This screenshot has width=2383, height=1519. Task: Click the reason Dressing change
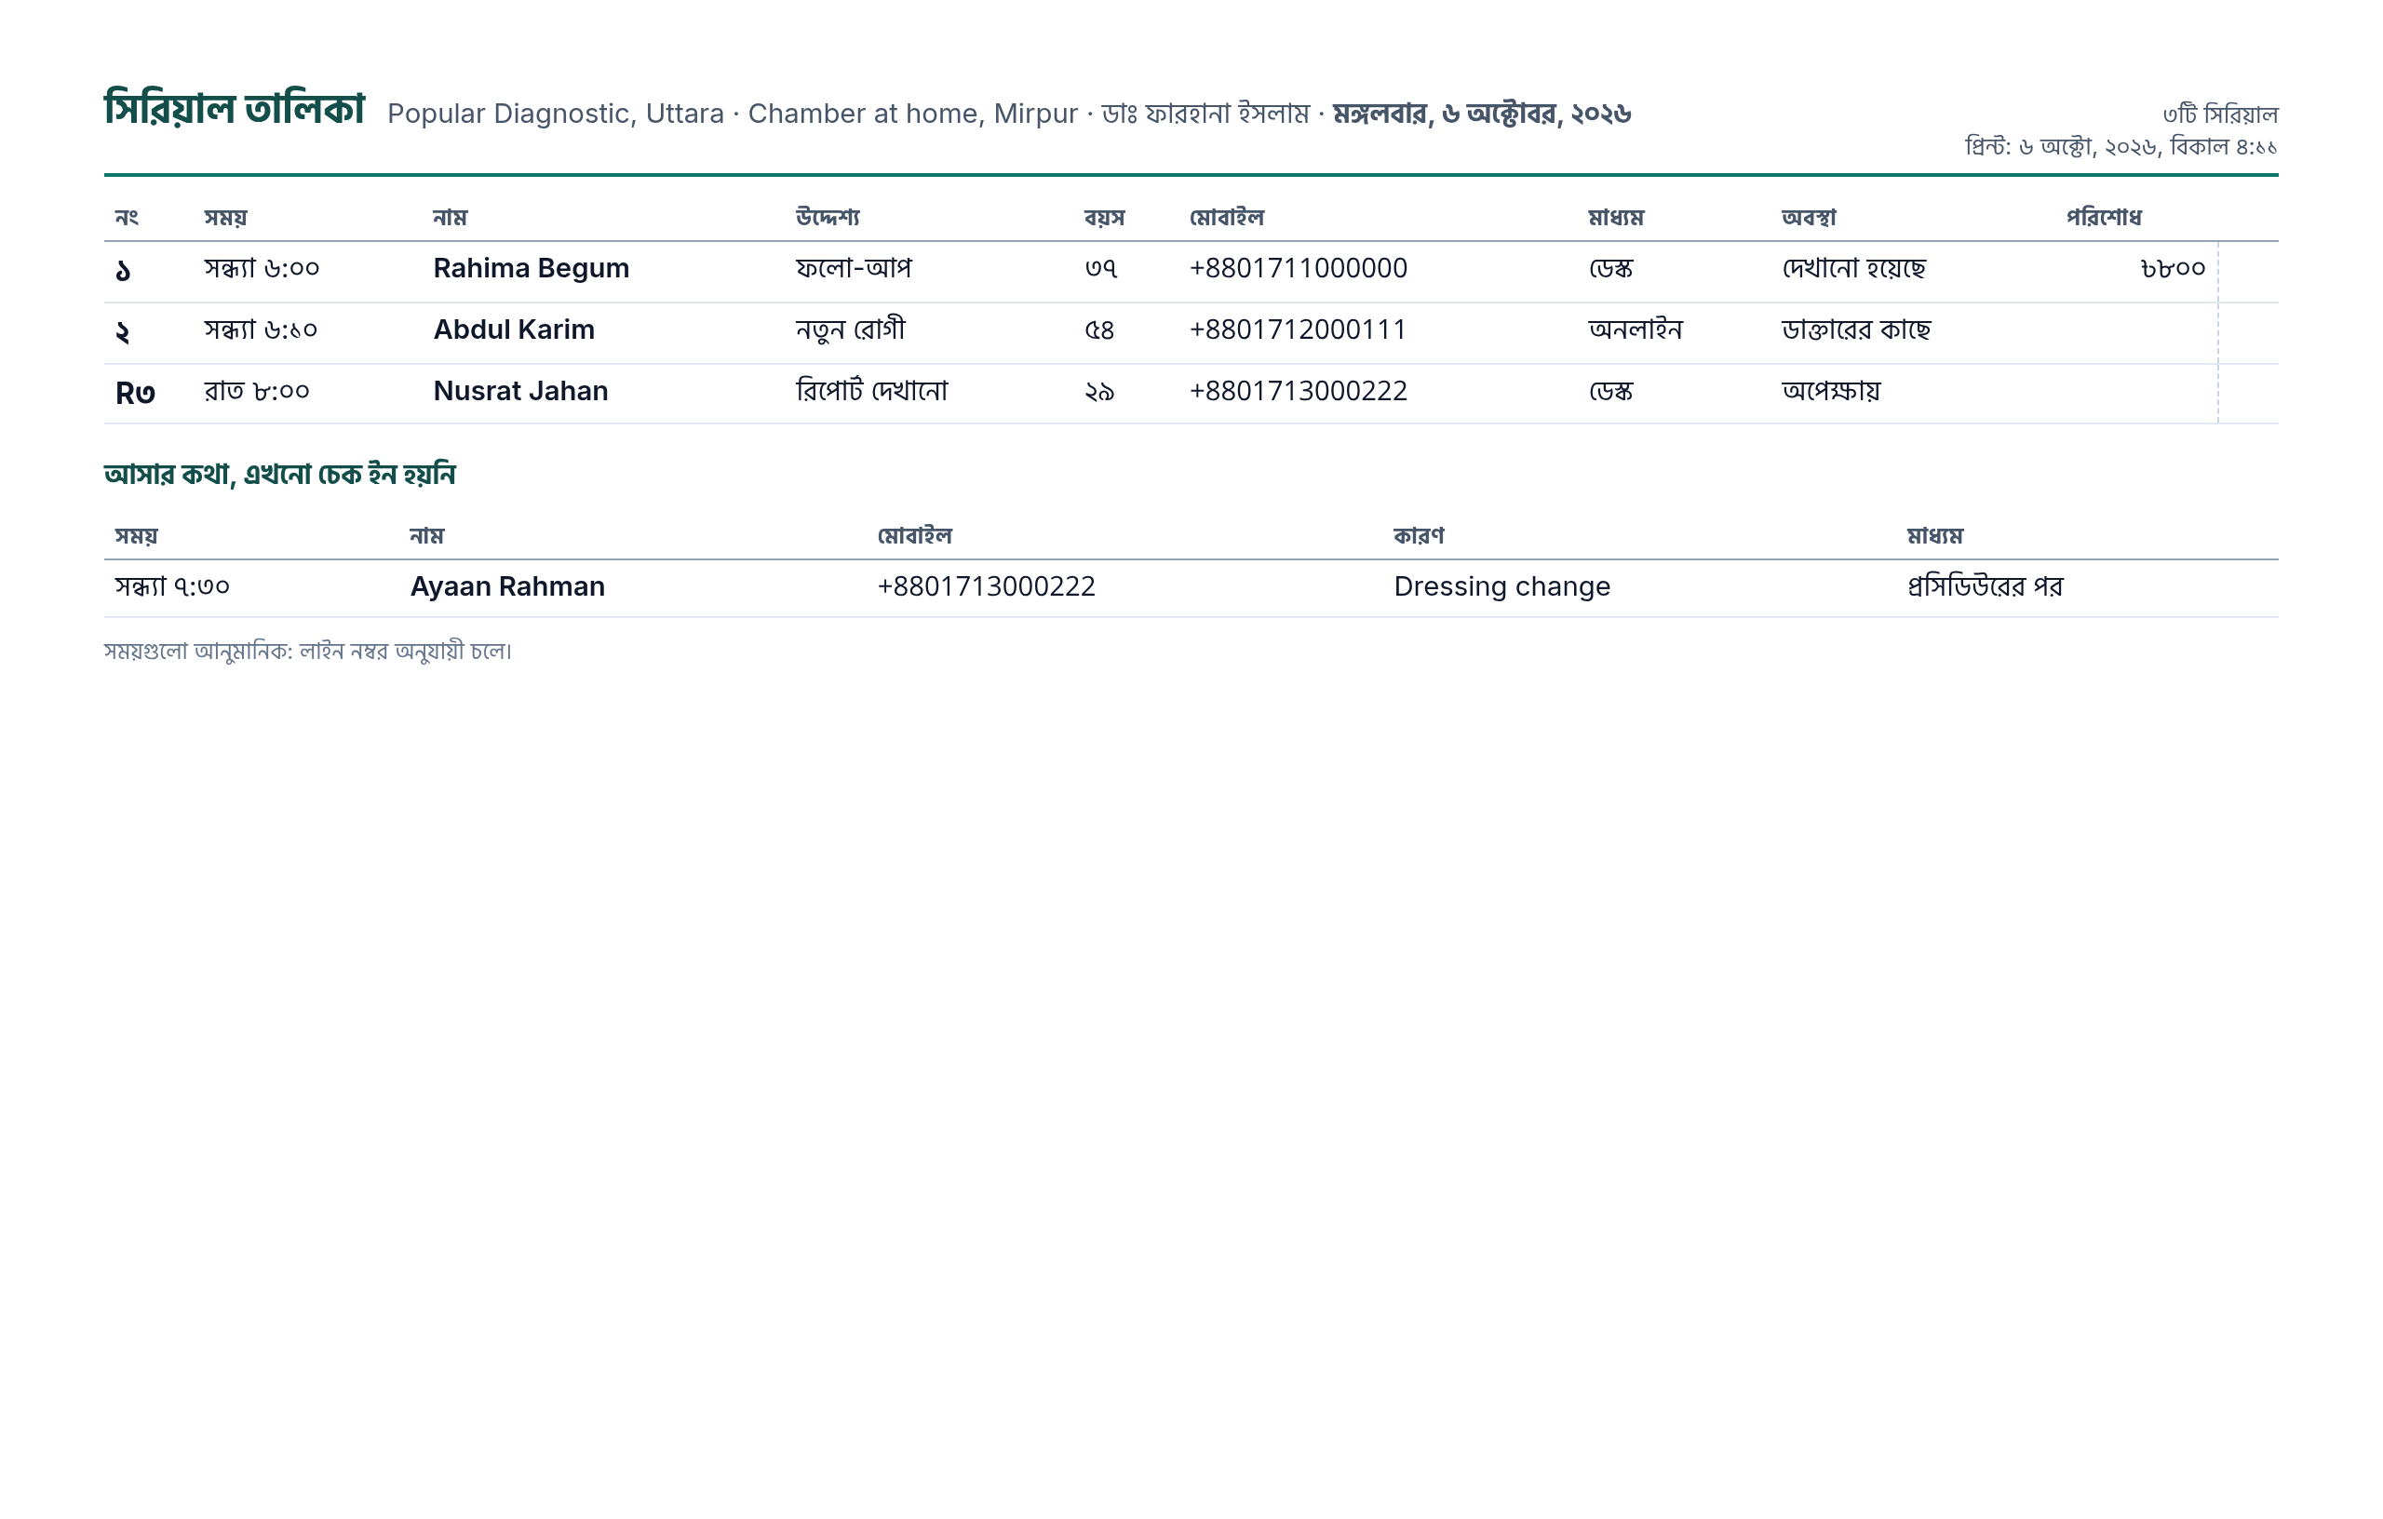(x=1501, y=586)
